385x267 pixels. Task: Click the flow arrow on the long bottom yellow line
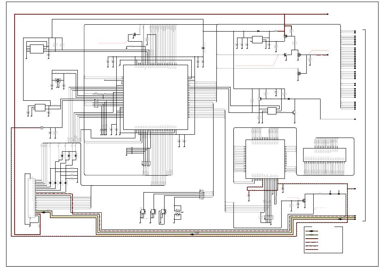pyautogui.click(x=192, y=234)
